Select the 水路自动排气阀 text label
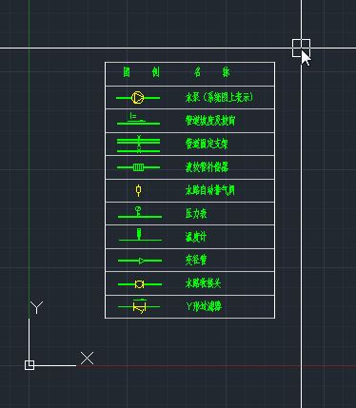 tap(210, 190)
